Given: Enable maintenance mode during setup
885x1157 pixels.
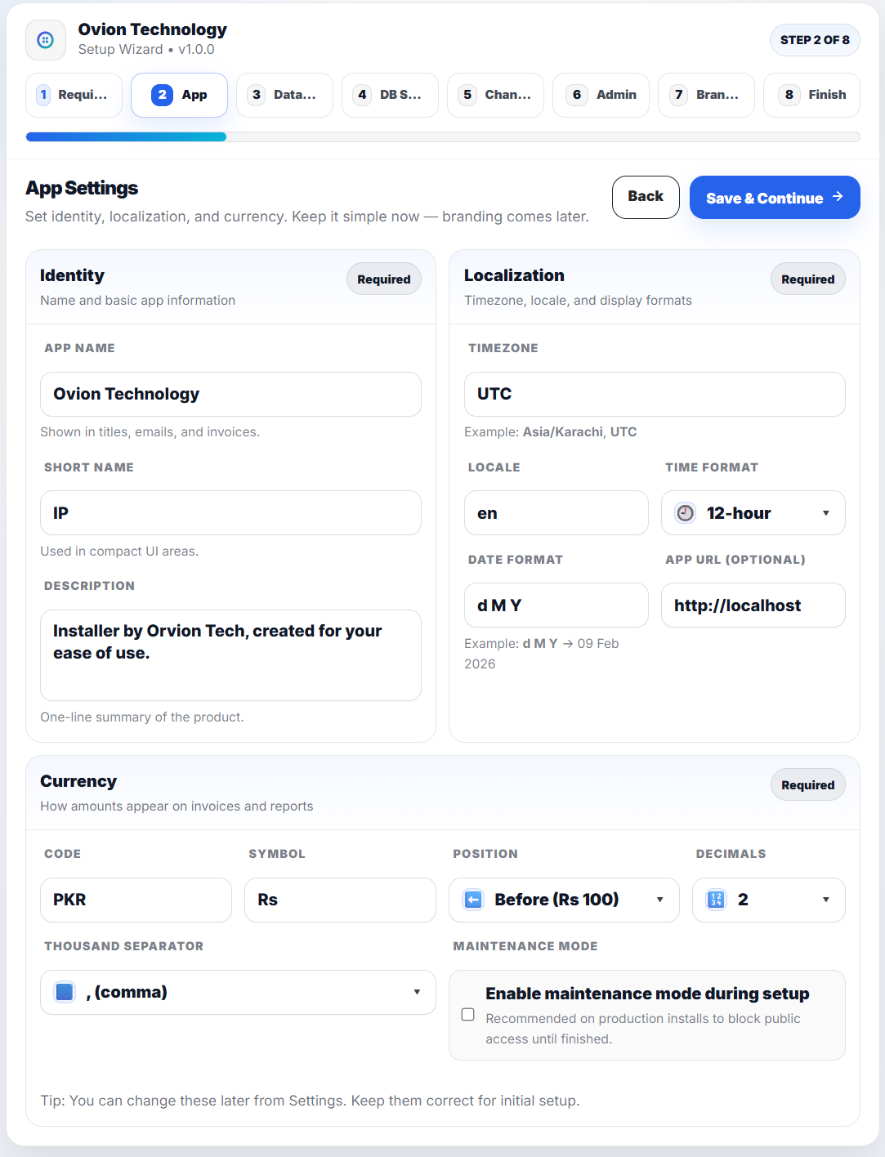Looking at the screenshot, I should coord(467,1014).
